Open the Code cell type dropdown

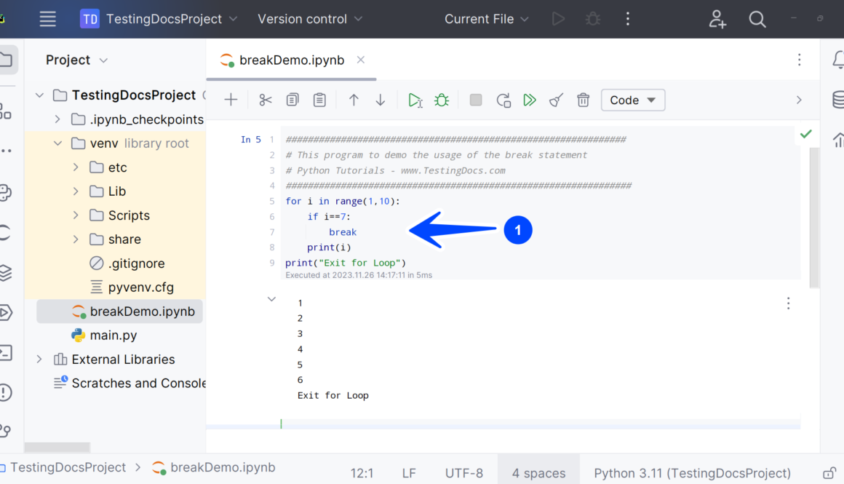[x=633, y=100]
